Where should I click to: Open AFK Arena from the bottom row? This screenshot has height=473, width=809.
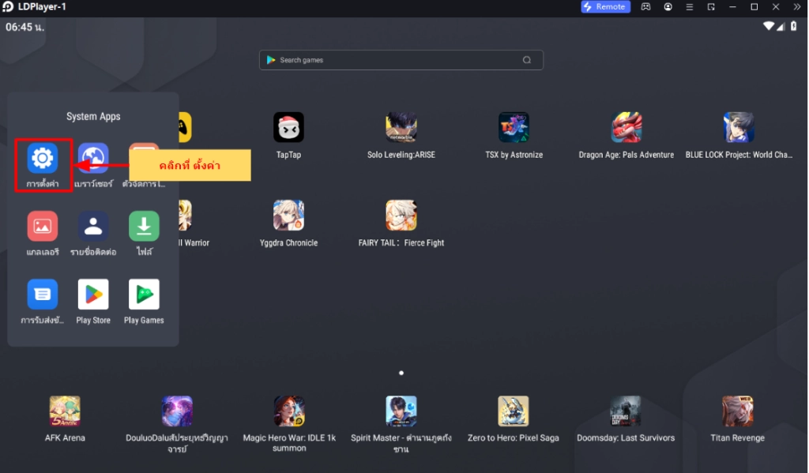click(x=65, y=411)
